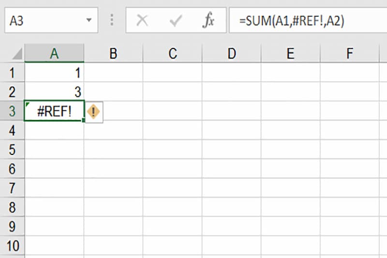Click cell A2 containing value 3
The height and width of the screenshot is (258, 387).
[54, 92]
